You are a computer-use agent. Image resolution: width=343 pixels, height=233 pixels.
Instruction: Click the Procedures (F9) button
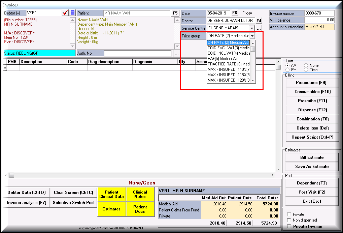[312, 83]
